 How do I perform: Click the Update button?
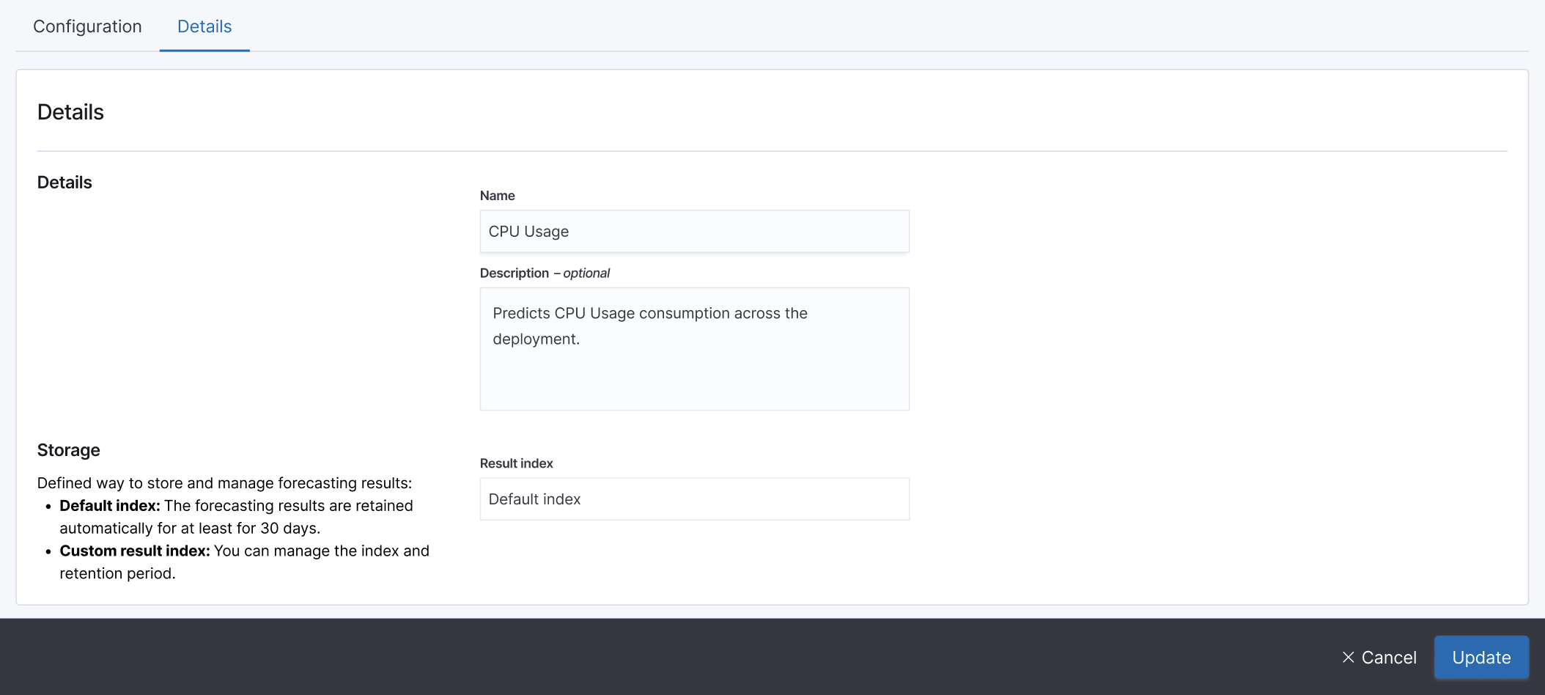[x=1481, y=657]
